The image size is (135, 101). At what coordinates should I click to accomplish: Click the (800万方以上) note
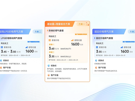[x=66, y=56]
